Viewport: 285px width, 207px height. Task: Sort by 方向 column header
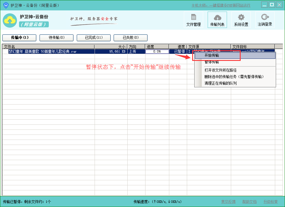pos(136,47)
